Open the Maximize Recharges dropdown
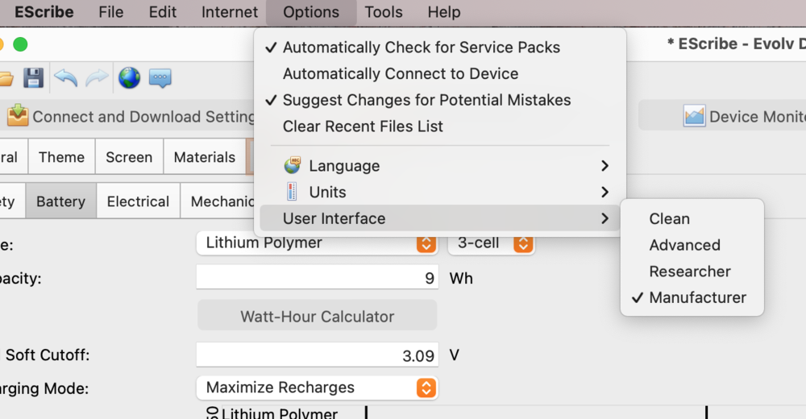Viewport: 806px width, 419px height. coord(317,388)
